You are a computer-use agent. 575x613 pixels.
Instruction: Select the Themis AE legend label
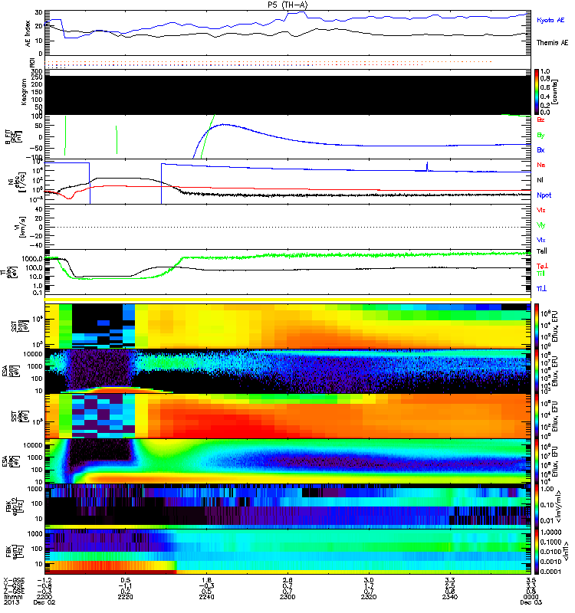552,43
